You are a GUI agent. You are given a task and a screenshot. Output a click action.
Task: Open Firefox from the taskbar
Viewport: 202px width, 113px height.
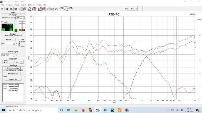[83, 110]
